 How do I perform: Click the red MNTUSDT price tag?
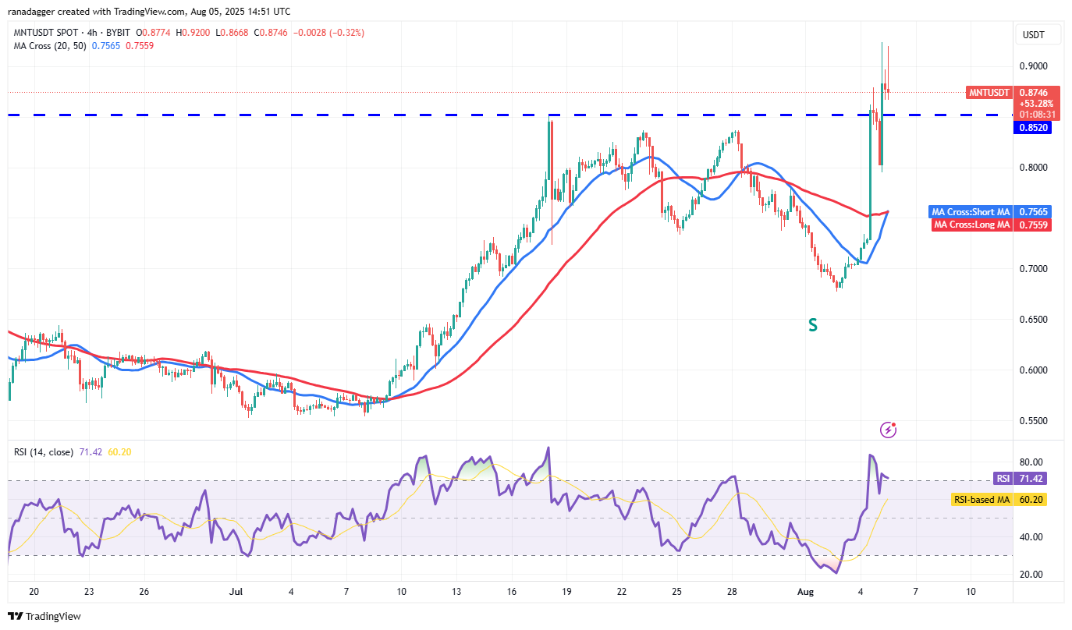(x=989, y=92)
